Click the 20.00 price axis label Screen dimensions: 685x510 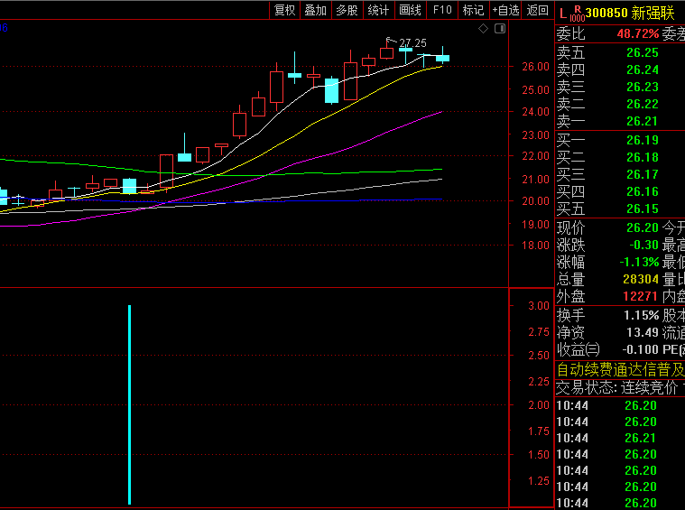[535, 201]
